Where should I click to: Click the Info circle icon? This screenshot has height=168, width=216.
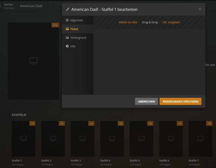(x=67, y=46)
